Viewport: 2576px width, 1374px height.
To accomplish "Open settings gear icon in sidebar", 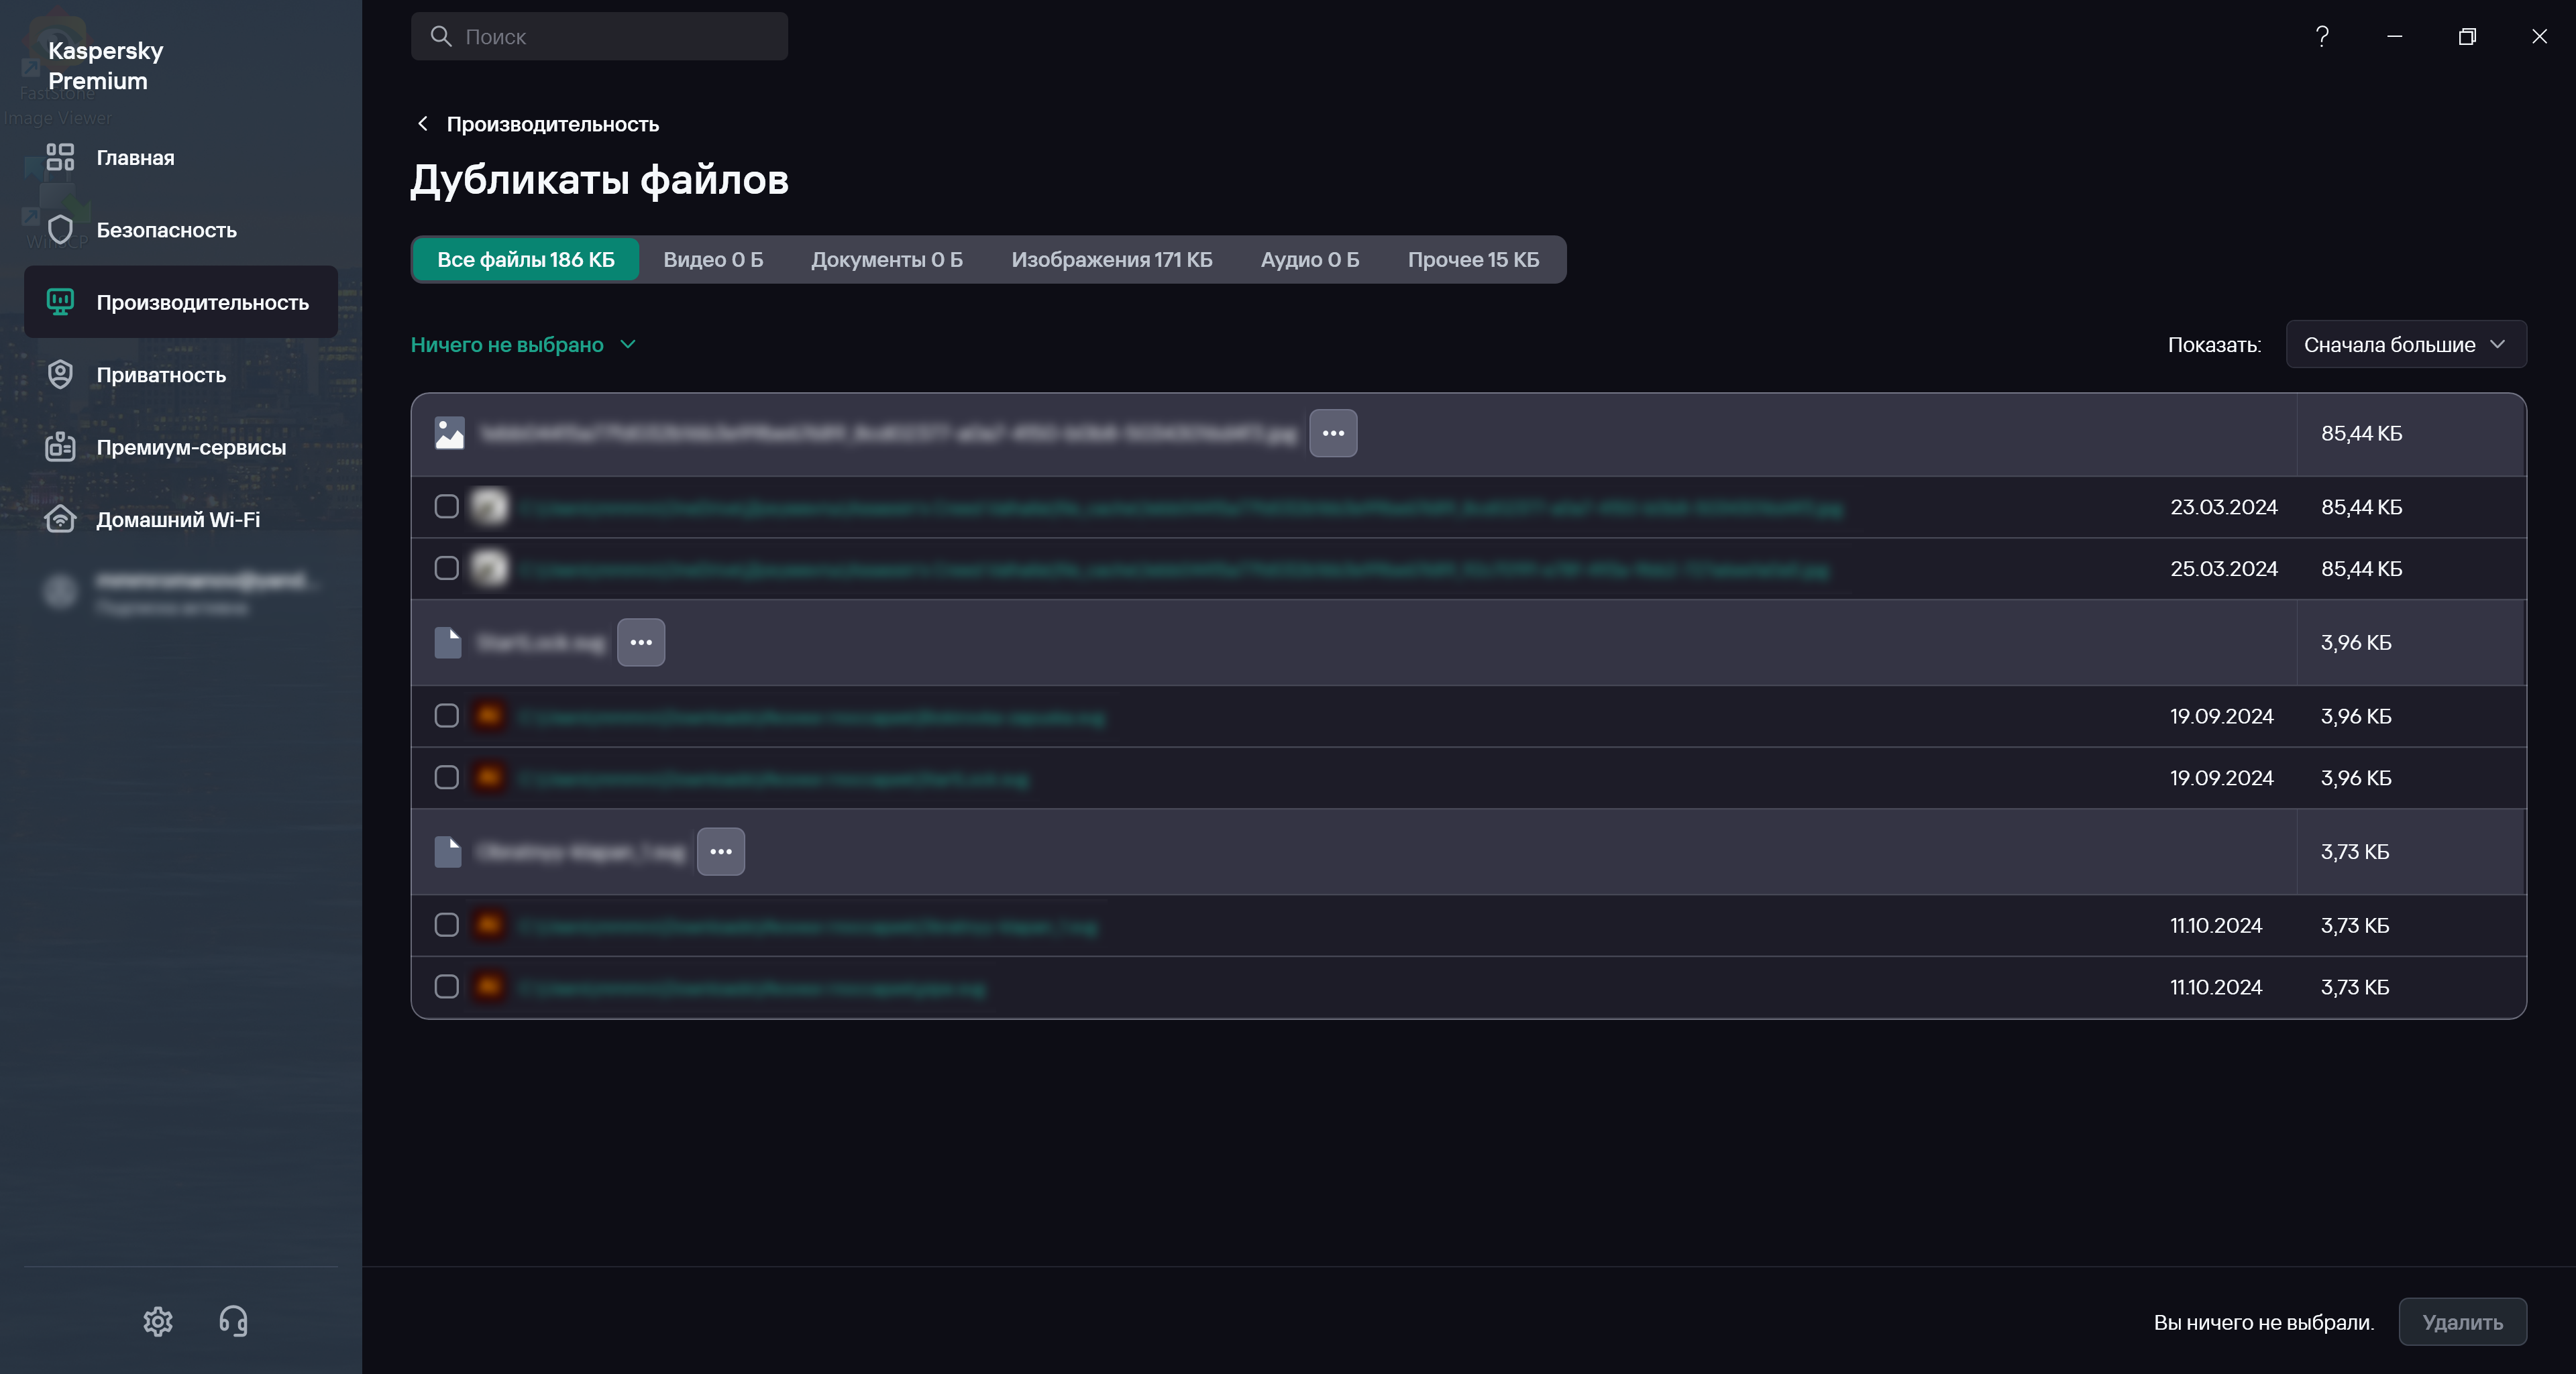I will (x=158, y=1321).
